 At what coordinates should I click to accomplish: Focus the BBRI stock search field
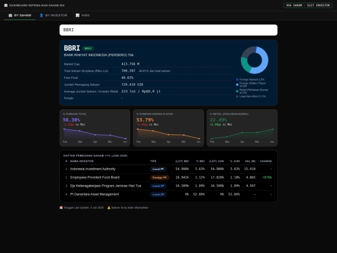coord(168,30)
